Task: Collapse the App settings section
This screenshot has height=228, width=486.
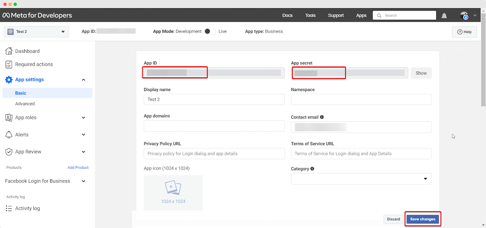Action: tap(84, 80)
